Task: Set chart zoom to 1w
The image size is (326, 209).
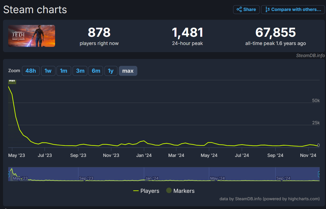Action: [x=48, y=71]
